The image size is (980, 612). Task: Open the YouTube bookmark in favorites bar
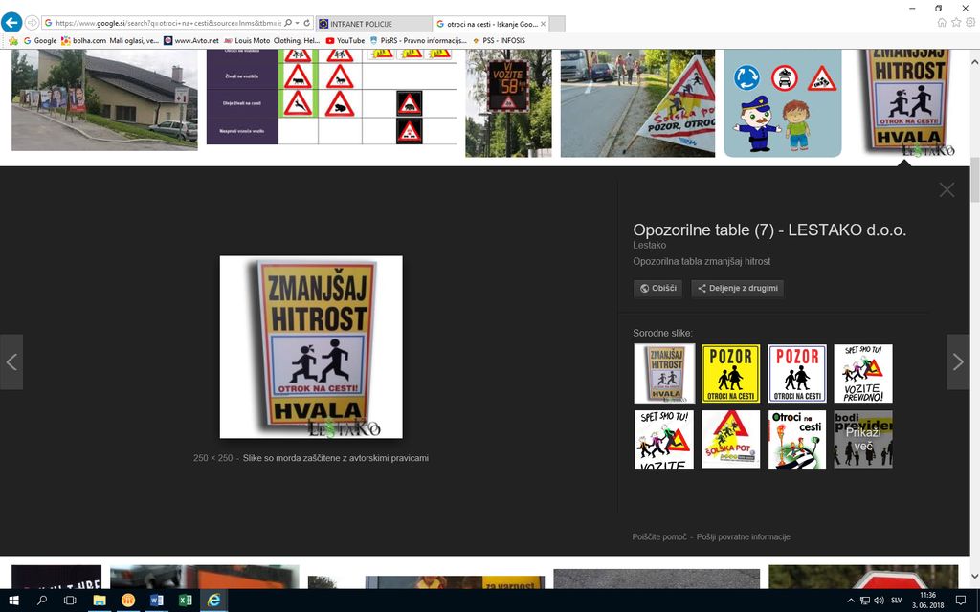[x=345, y=41]
